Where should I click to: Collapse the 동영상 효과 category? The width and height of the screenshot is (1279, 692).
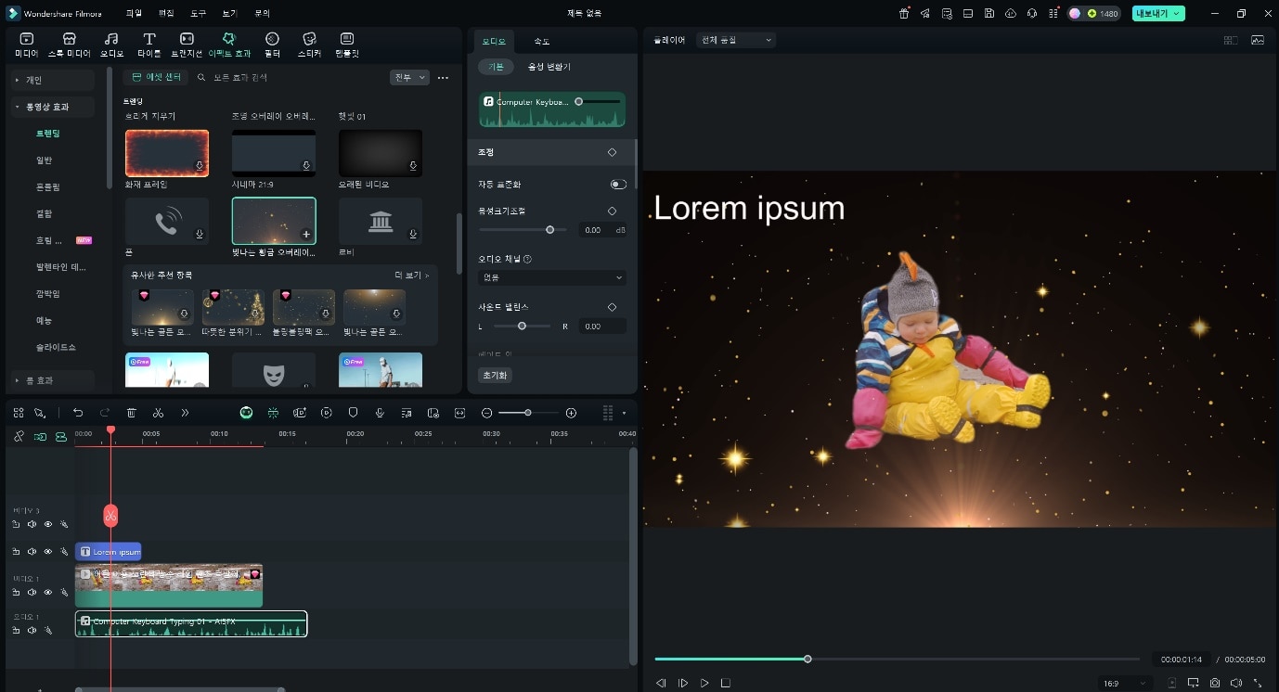55,107
